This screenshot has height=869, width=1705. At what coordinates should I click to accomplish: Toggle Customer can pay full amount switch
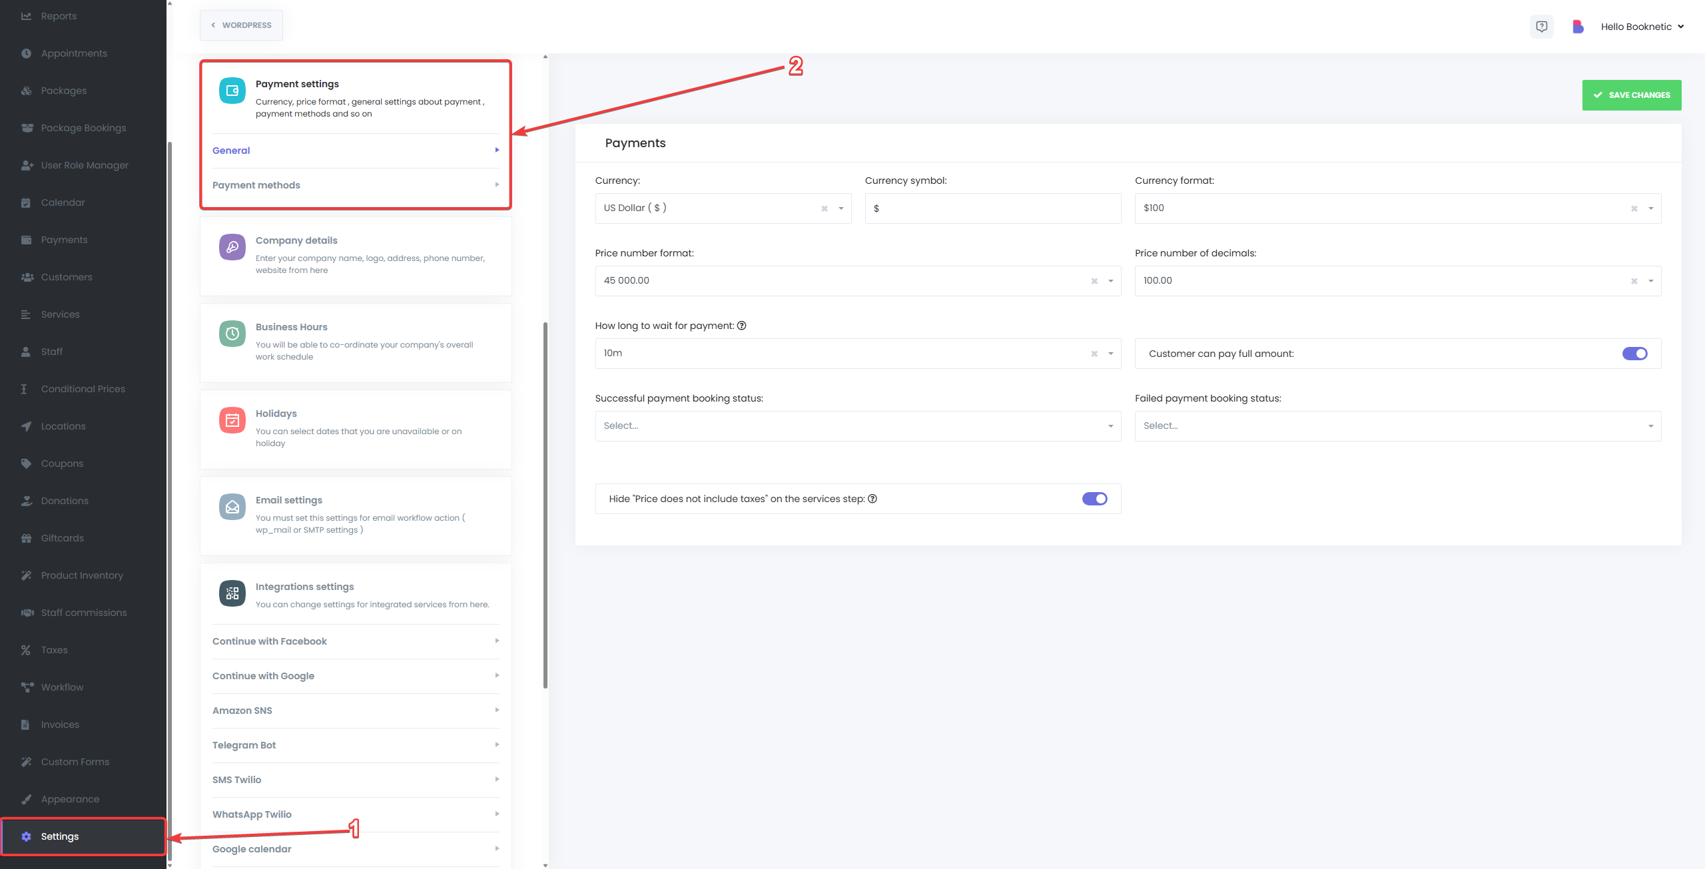pyautogui.click(x=1634, y=354)
